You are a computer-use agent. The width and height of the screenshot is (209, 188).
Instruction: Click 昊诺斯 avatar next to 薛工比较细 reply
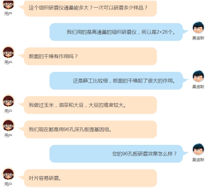tap(198, 76)
